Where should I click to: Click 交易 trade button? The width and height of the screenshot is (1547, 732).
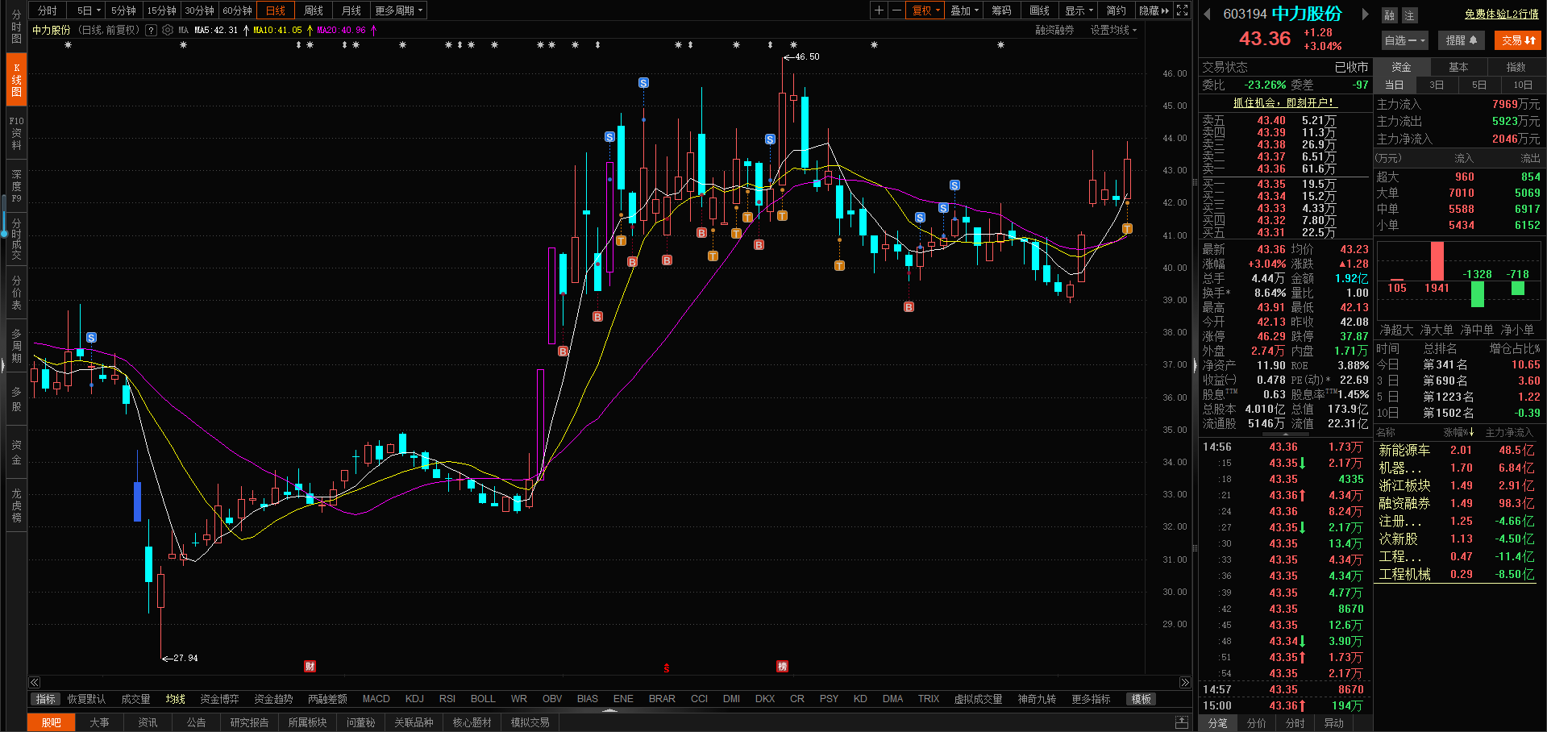(x=1518, y=40)
